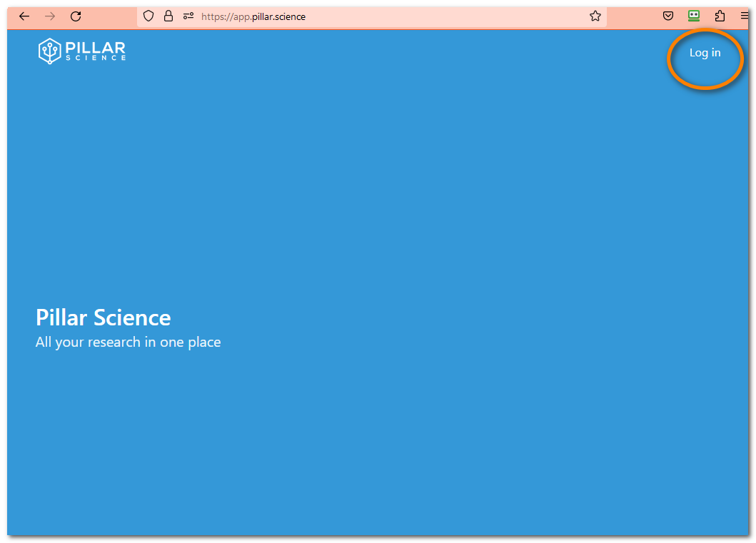
Task: Open the green robot extension icon
Action: 693,16
